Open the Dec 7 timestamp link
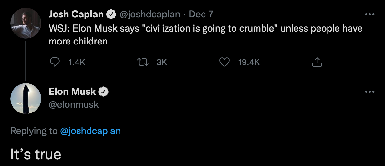This screenshot has width=385, height=166. pyautogui.click(x=201, y=15)
